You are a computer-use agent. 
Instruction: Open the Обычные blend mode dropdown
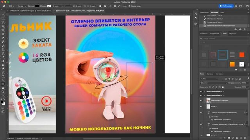click(x=214, y=83)
